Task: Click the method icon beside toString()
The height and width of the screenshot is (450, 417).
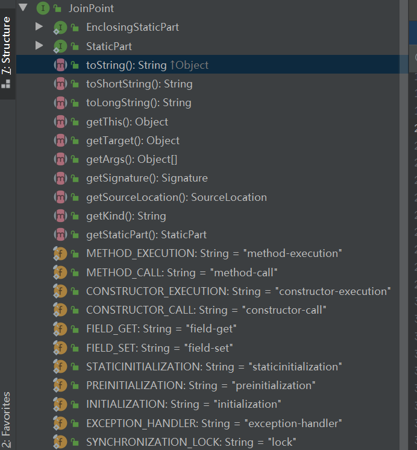Action: [60, 65]
